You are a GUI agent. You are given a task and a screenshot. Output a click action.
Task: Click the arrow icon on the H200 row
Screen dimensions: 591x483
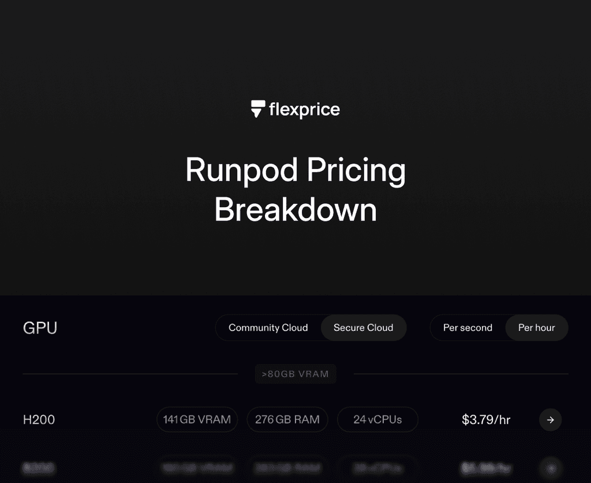pos(550,420)
